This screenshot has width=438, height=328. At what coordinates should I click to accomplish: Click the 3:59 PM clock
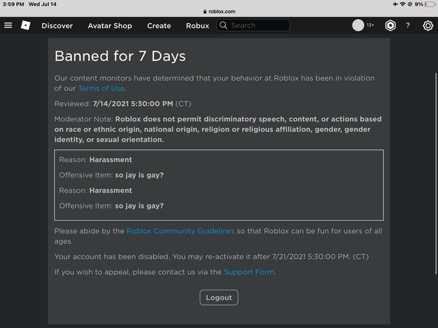pos(14,4)
